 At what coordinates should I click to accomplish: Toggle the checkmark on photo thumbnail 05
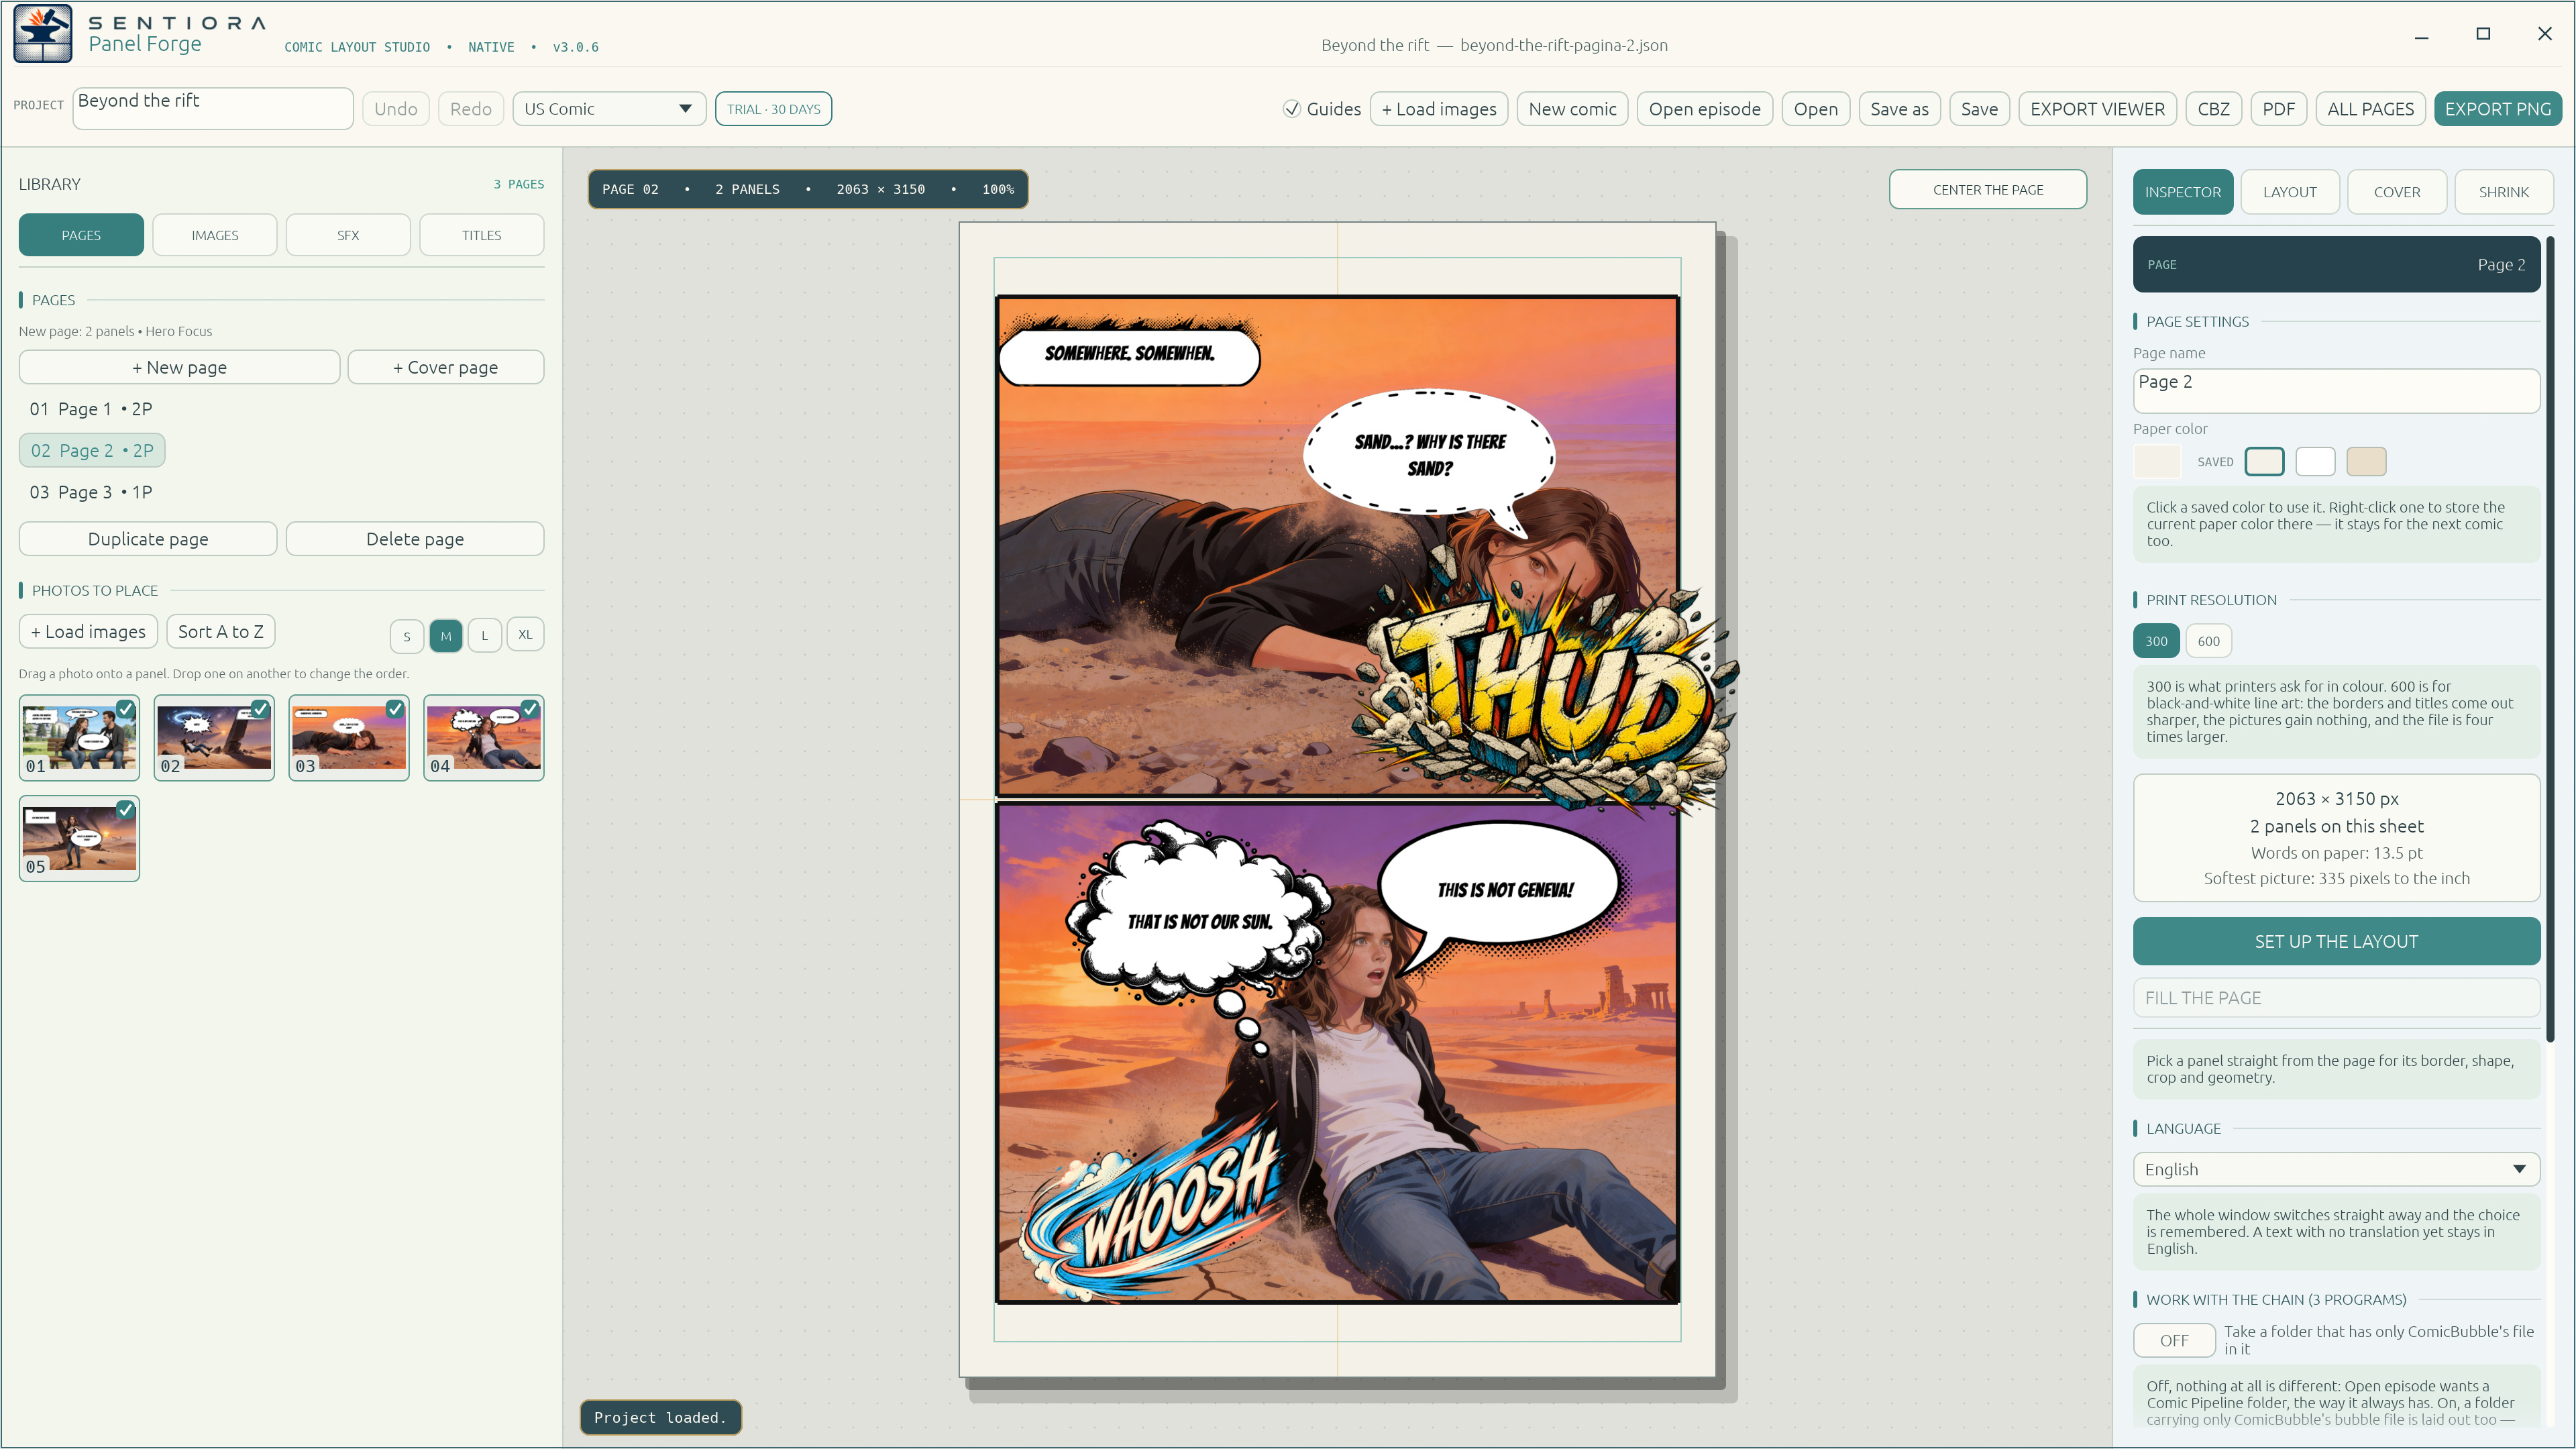[125, 810]
